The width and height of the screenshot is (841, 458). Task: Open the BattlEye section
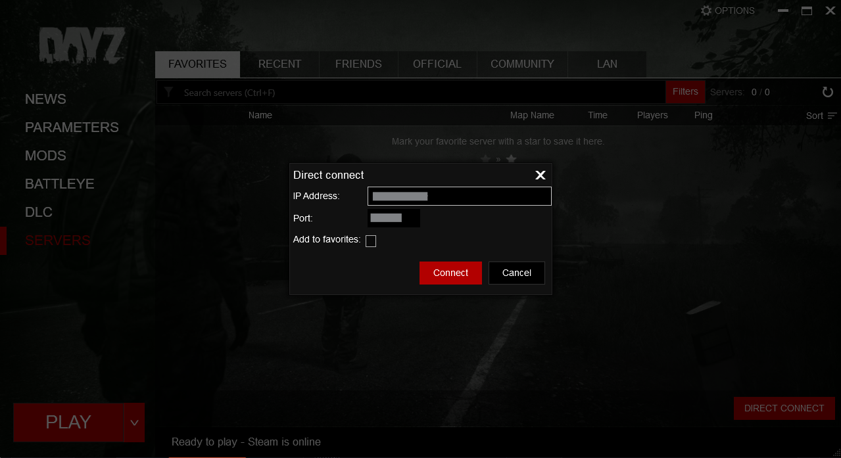coord(59,184)
